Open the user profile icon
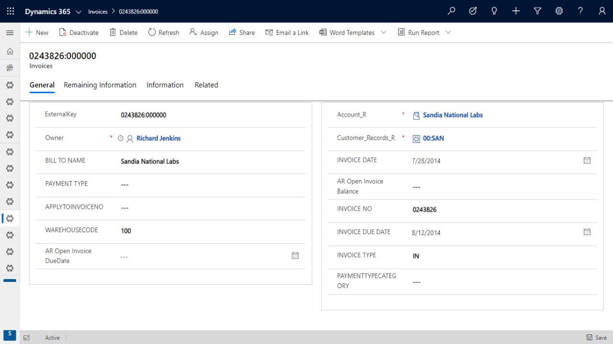 [602, 11]
